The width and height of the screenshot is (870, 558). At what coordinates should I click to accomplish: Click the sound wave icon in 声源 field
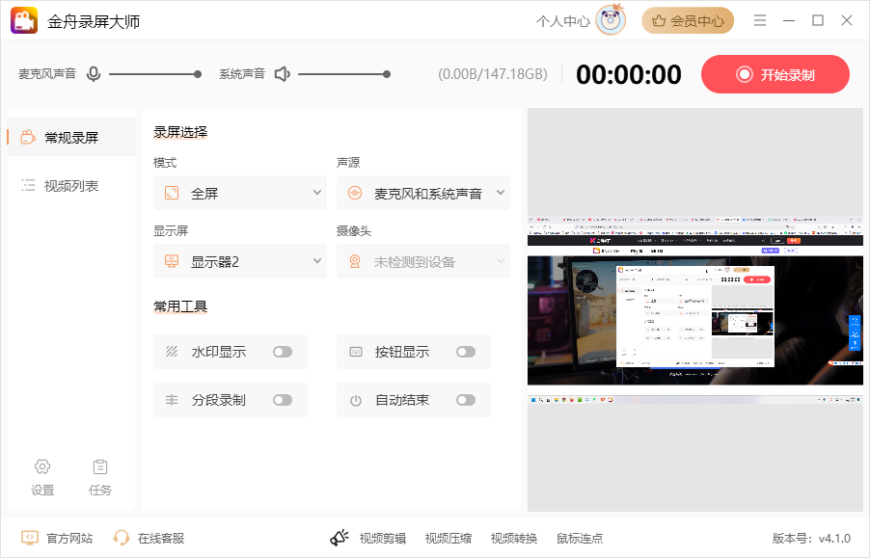pyautogui.click(x=355, y=193)
